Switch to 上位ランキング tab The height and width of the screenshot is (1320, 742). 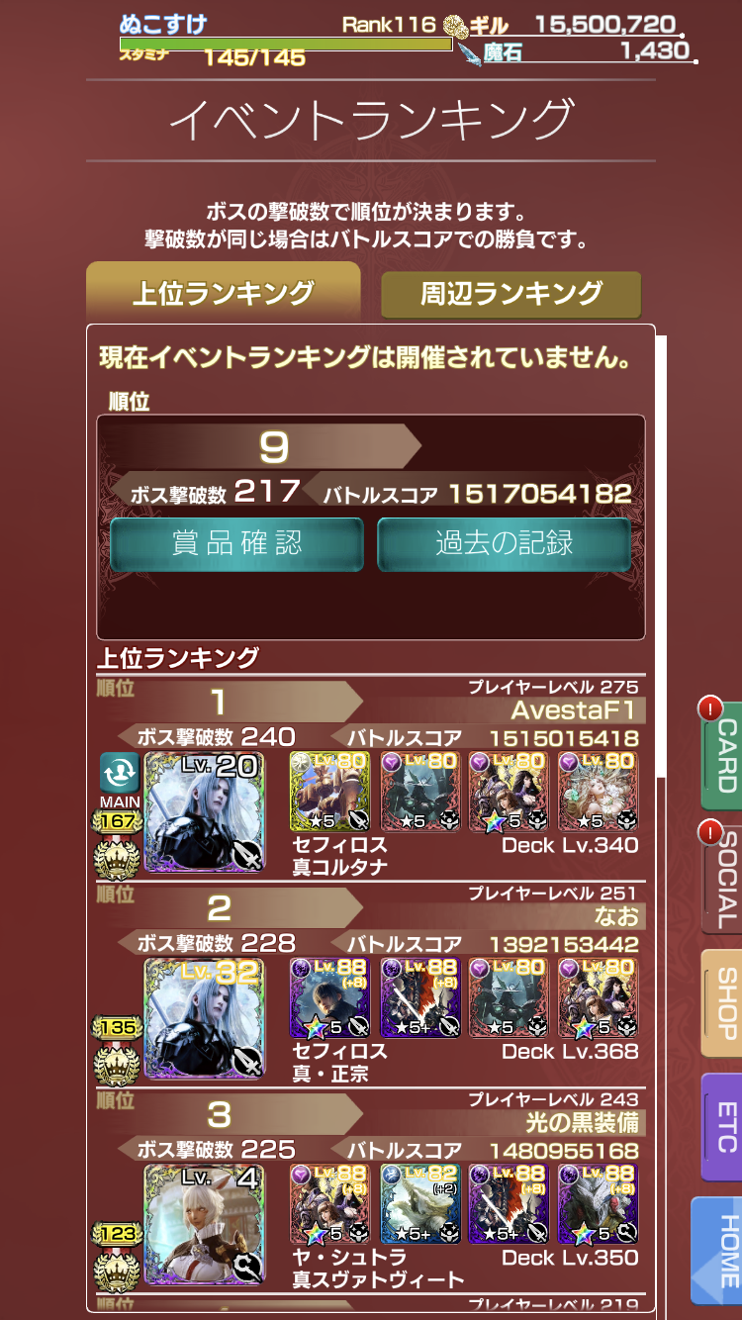point(224,293)
